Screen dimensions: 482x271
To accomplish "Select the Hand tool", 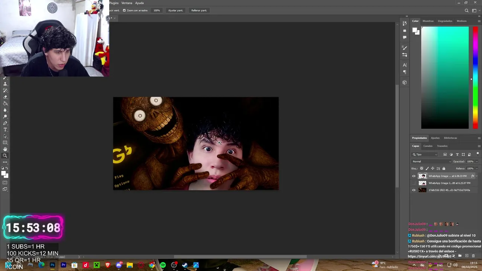I will click(x=5, y=149).
